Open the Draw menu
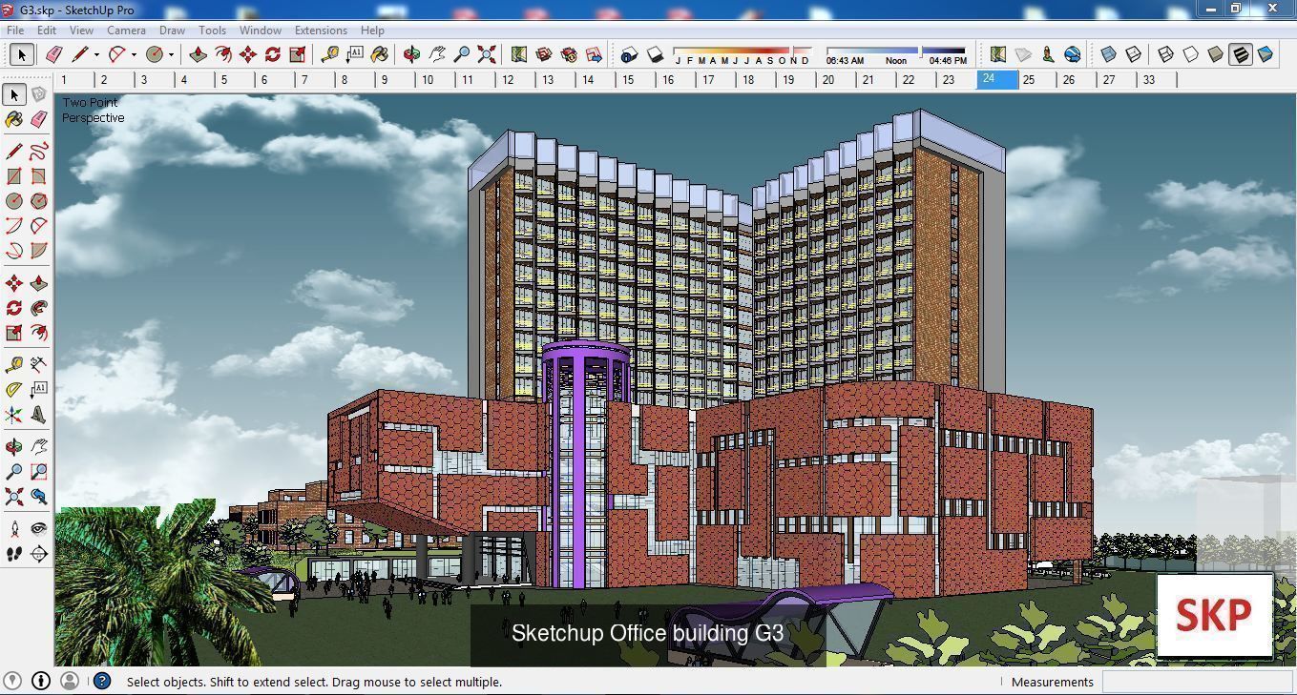Image resolution: width=1297 pixels, height=695 pixels. pos(172,31)
